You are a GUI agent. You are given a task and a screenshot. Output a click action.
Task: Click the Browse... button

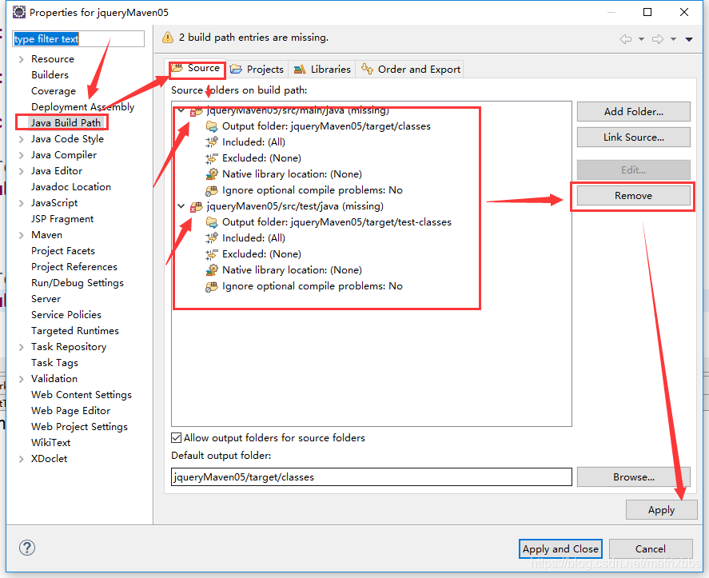point(634,477)
